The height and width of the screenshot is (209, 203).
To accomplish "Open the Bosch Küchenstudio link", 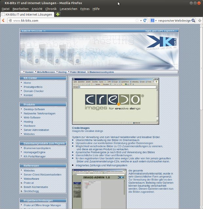I will (x=36, y=187).
